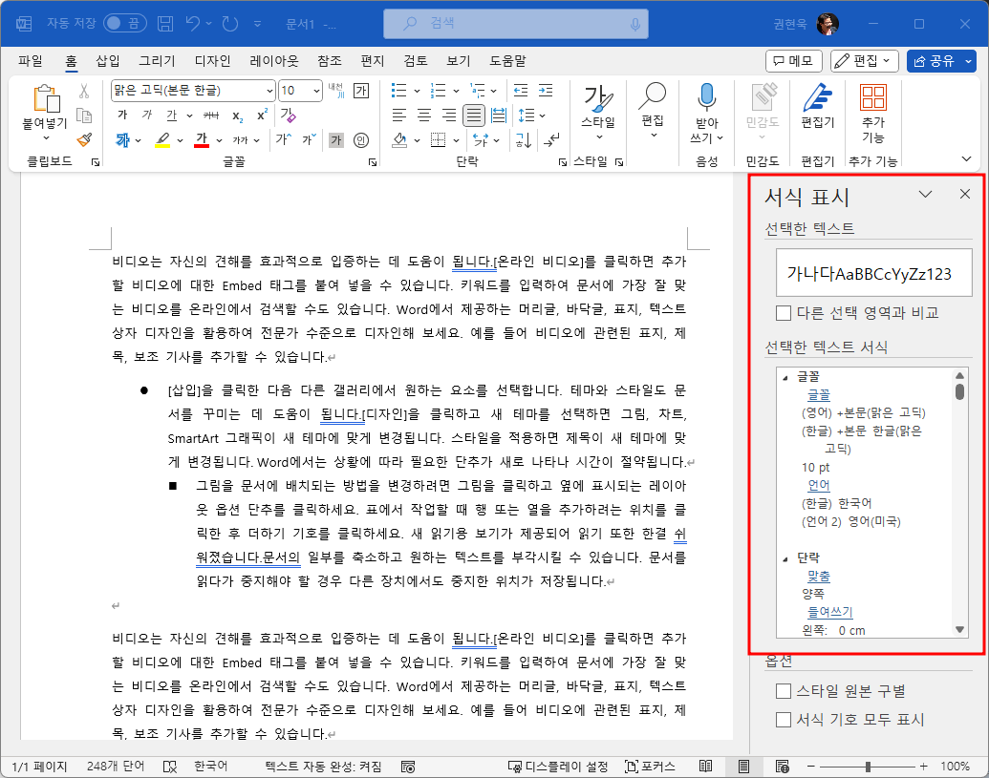Apply Superscript formatting
The height and width of the screenshot is (778, 989).
click(x=263, y=116)
